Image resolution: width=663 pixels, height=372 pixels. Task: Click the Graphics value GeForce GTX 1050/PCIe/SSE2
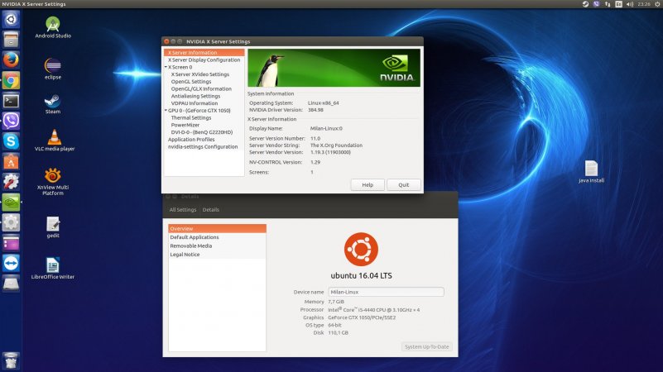pos(362,317)
